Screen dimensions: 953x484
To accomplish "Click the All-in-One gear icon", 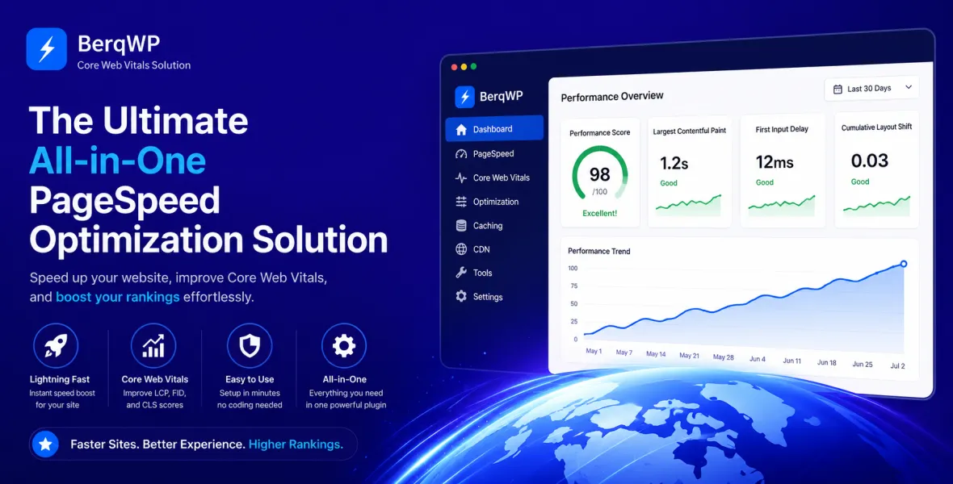I will [x=344, y=345].
